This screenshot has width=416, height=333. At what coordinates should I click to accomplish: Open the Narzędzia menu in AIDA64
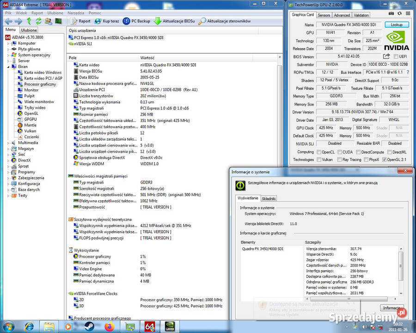point(76,13)
